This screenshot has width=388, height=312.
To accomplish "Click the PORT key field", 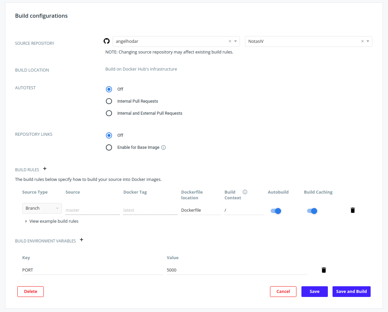I will [93, 270].
